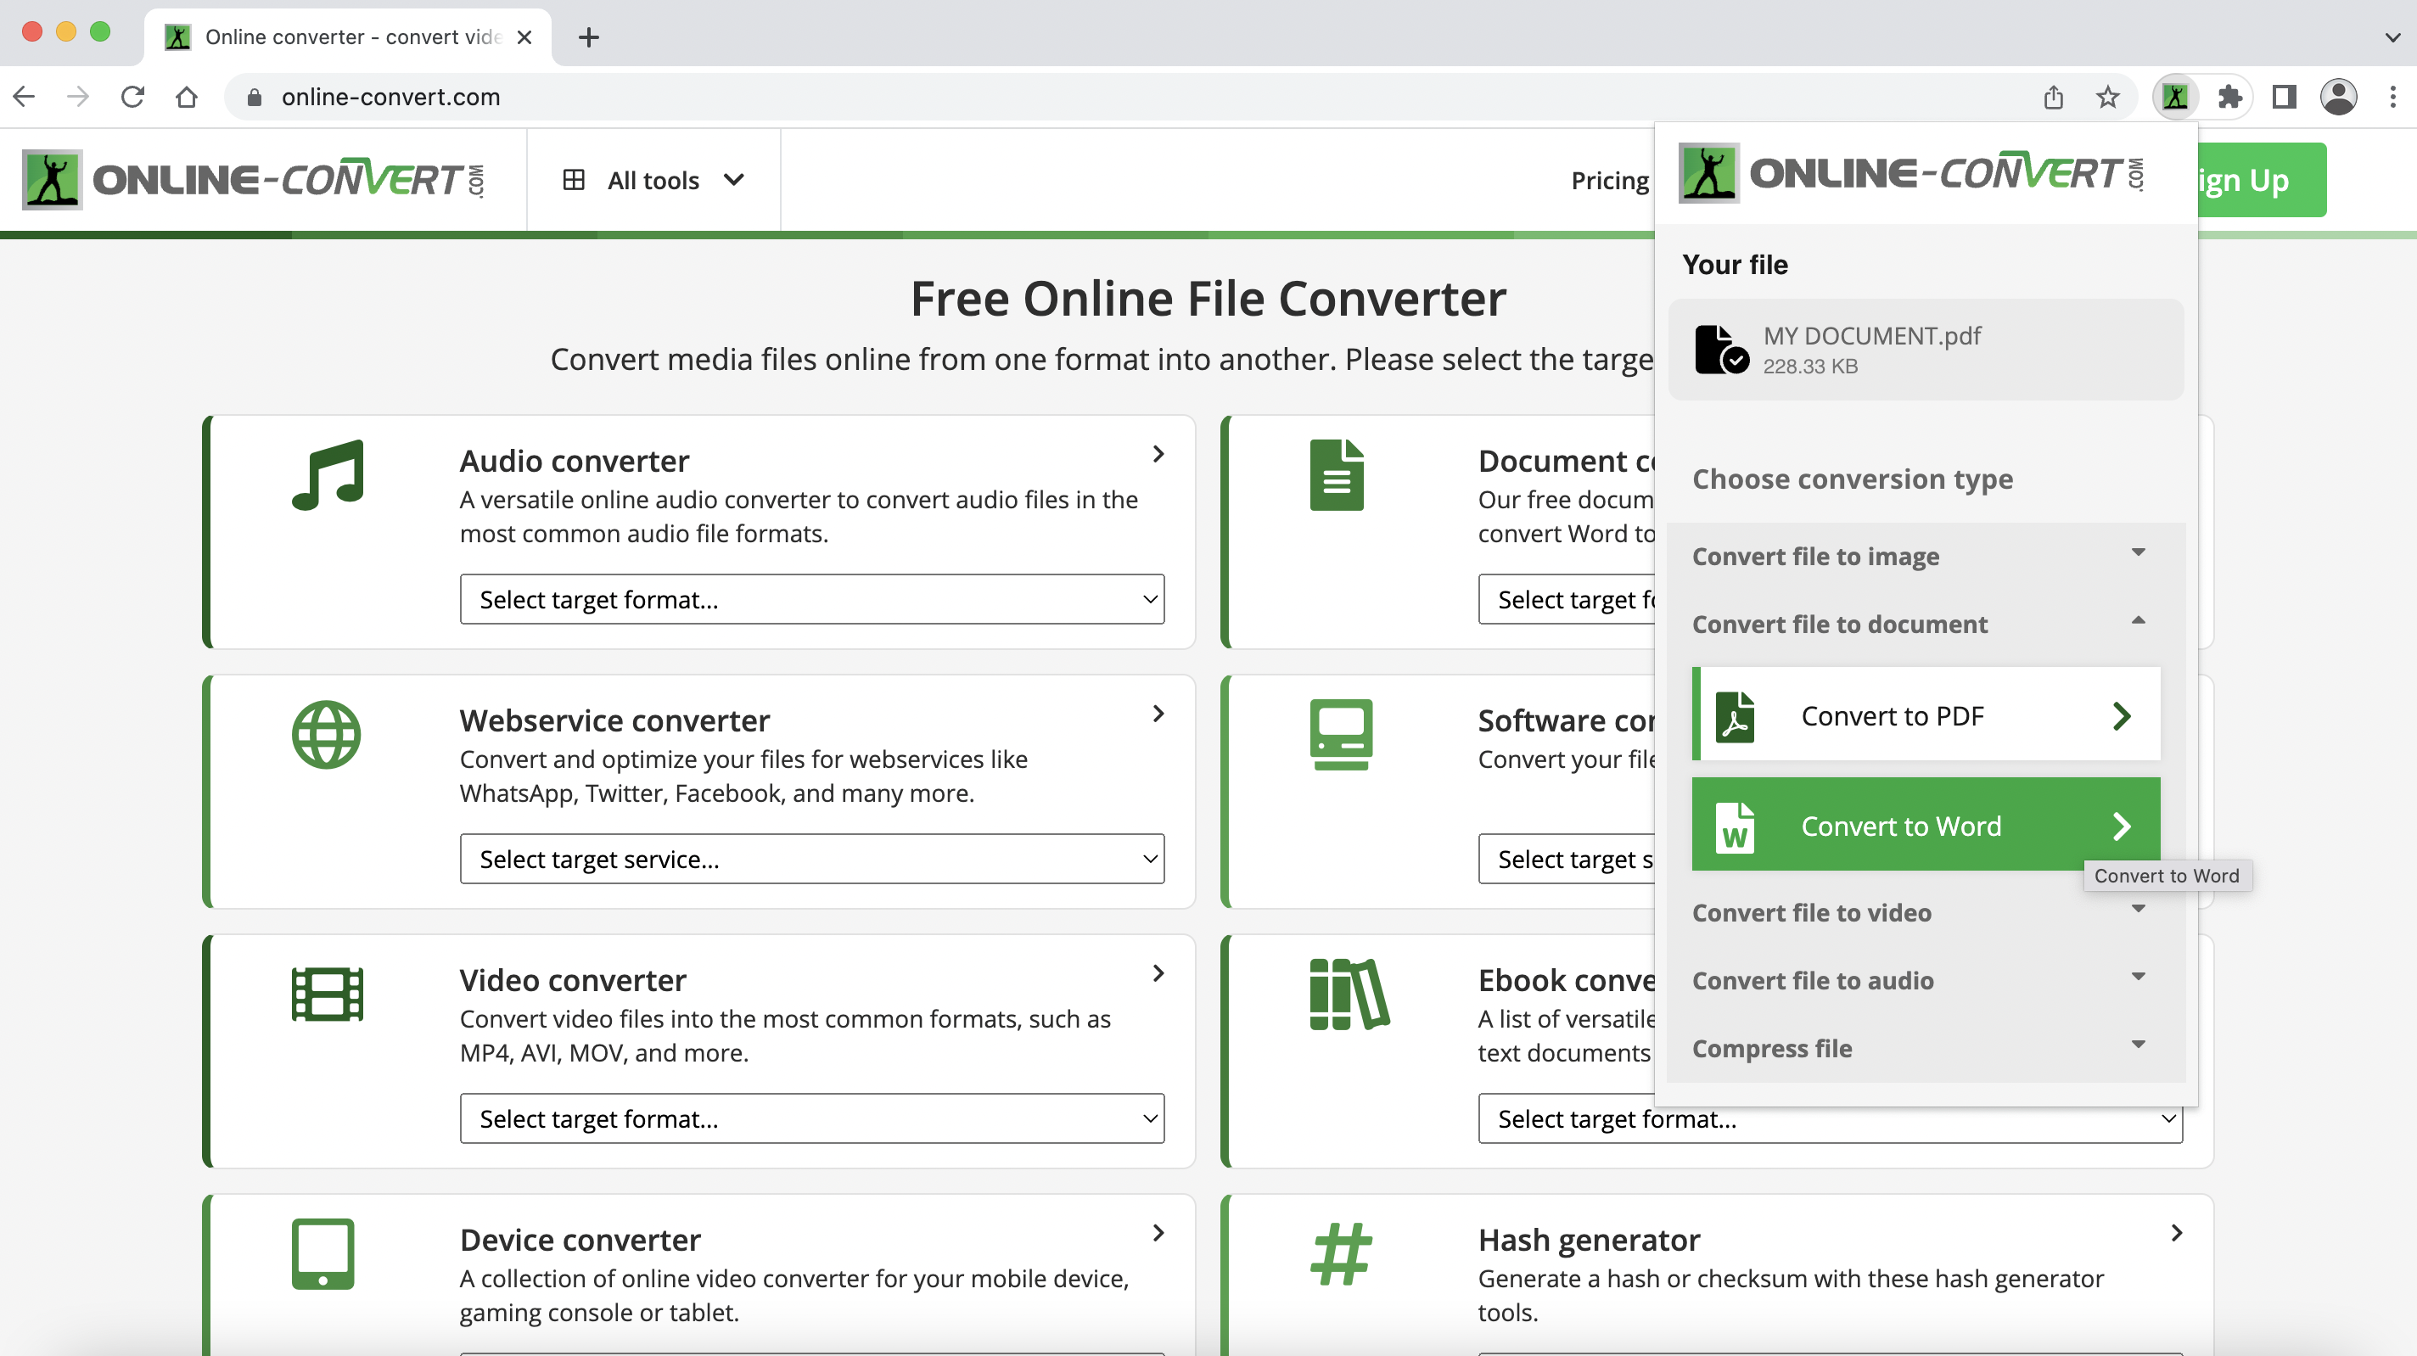Click the Online-Convert logo icon
Image resolution: width=2417 pixels, height=1356 pixels.
52,179
